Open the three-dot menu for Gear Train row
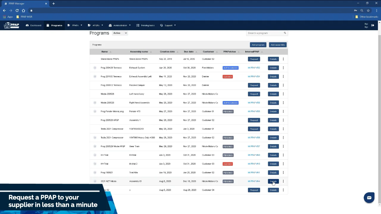Screen dimensions: 381x214 (x=283, y=146)
